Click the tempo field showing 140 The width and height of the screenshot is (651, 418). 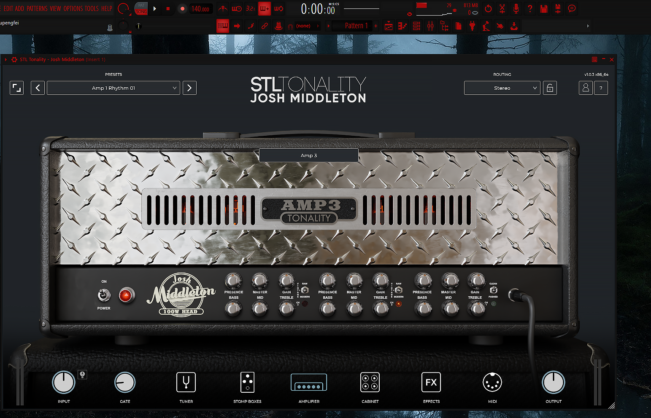pos(200,8)
